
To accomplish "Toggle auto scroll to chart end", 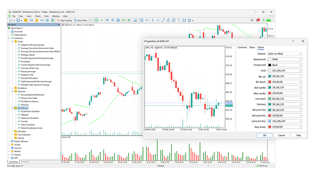I will pos(124,20).
